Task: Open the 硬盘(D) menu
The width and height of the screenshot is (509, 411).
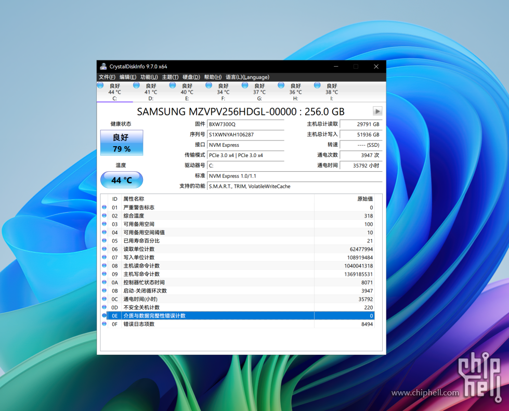Action: point(191,77)
